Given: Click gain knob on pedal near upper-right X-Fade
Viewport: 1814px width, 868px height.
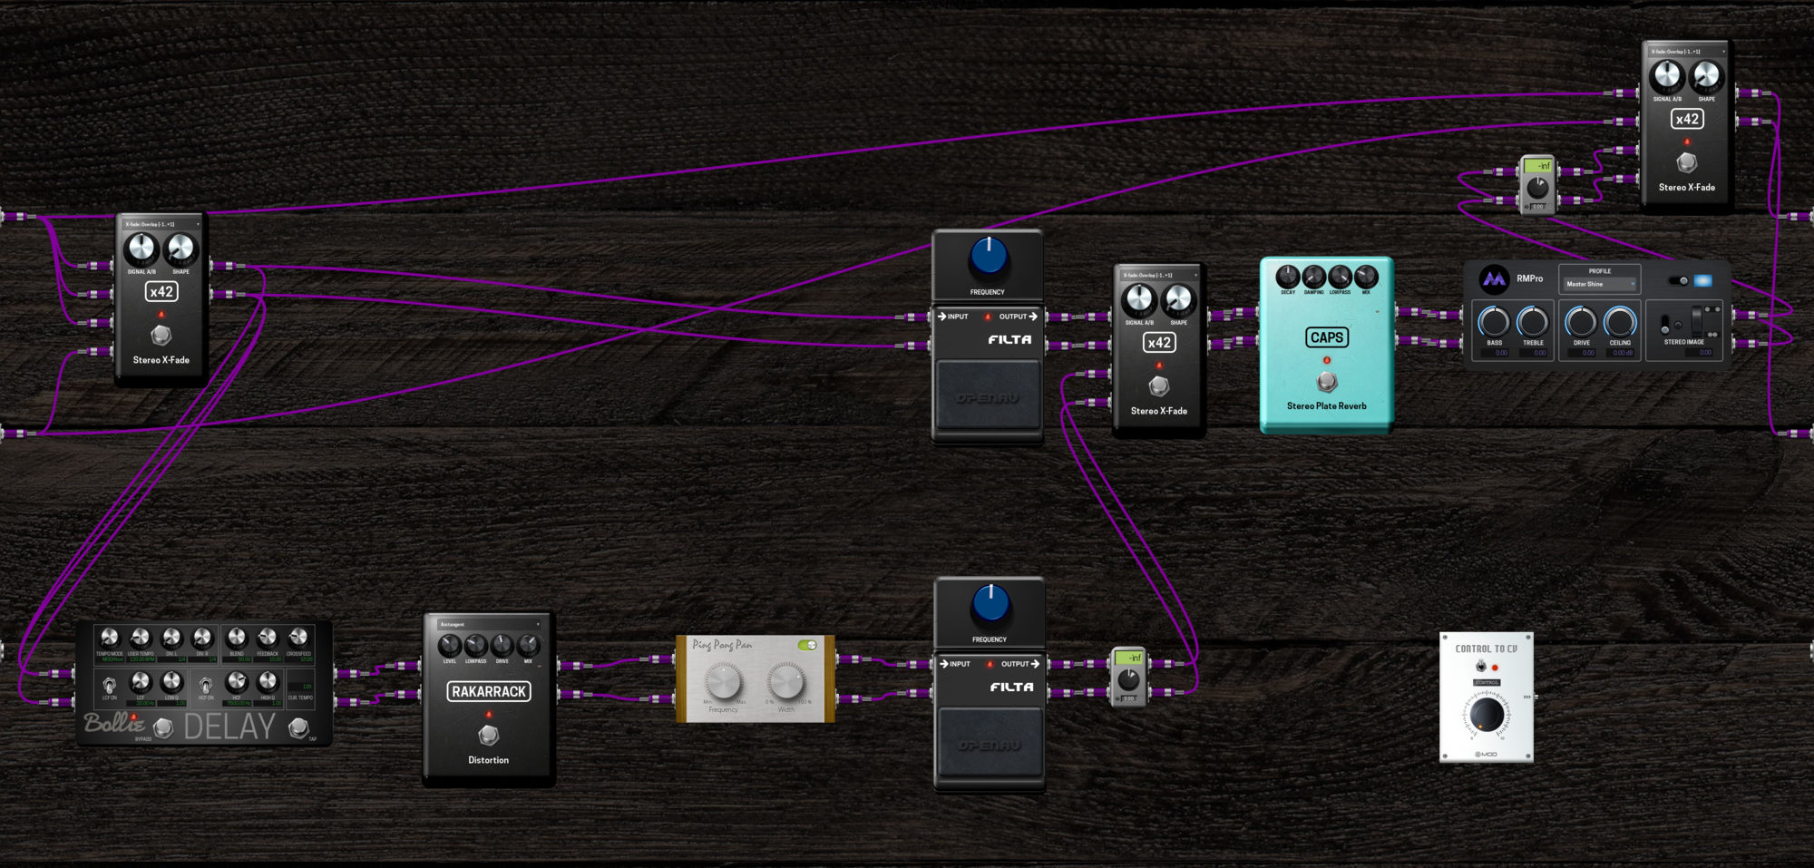Looking at the screenshot, I should pos(1537,189).
